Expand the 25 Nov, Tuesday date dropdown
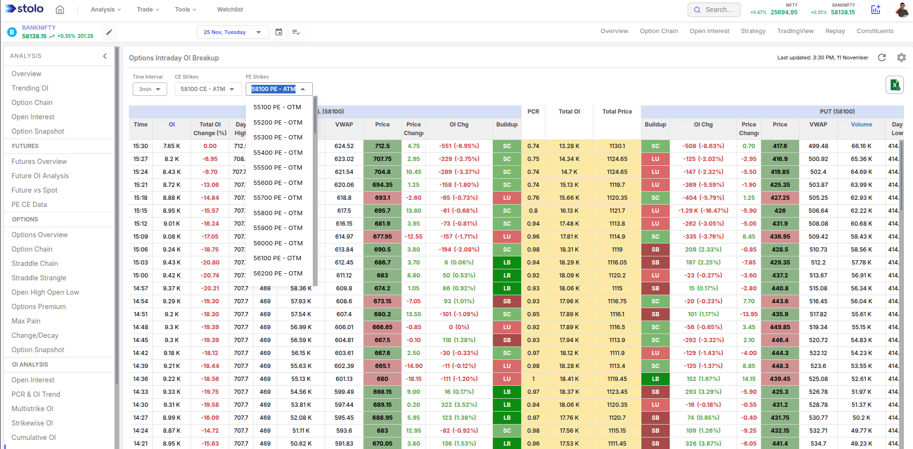 (x=232, y=32)
